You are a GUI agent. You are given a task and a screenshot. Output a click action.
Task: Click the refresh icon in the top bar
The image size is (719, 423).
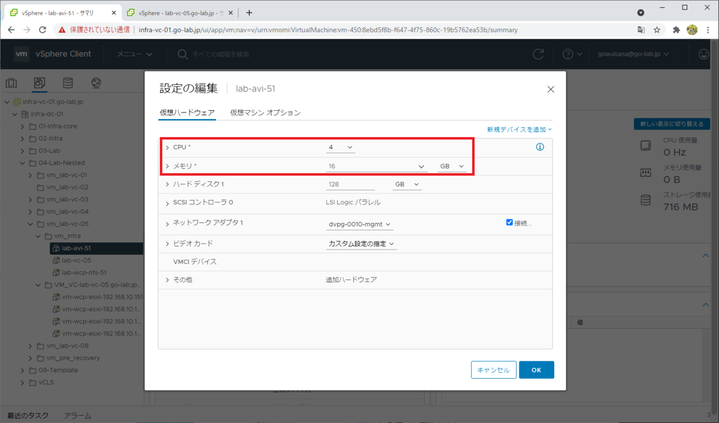538,54
